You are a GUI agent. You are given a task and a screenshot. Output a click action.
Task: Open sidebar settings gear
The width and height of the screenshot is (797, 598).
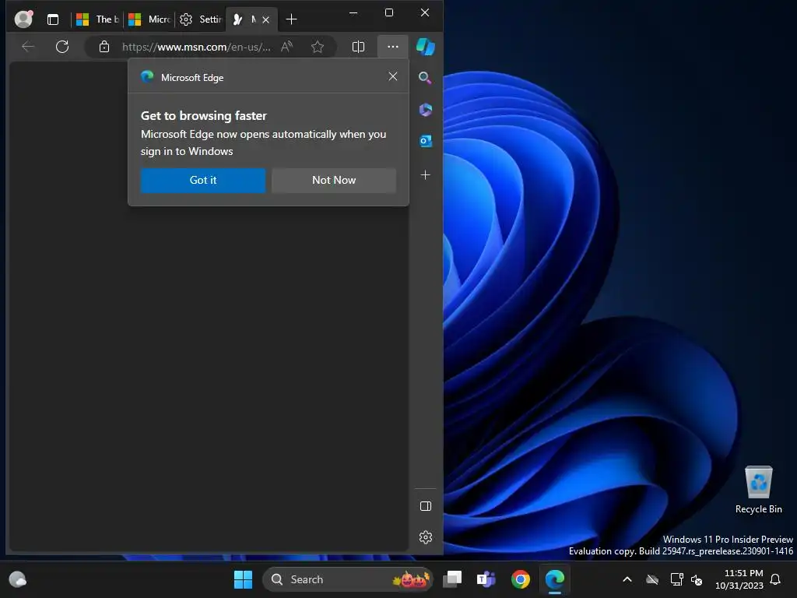[x=426, y=537]
